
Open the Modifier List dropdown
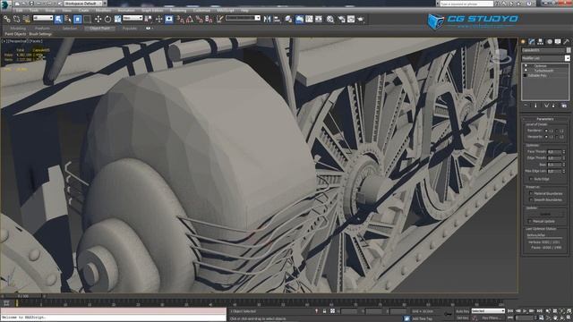coord(545,58)
